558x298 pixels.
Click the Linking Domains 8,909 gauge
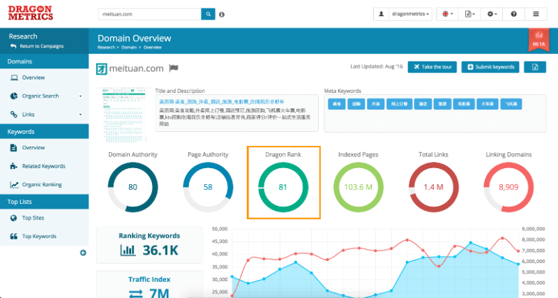(x=508, y=187)
